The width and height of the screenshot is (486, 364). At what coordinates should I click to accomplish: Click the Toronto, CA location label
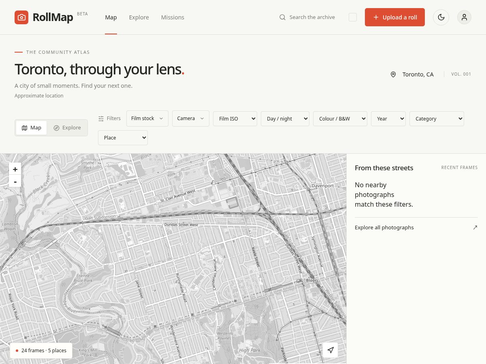pos(418,74)
